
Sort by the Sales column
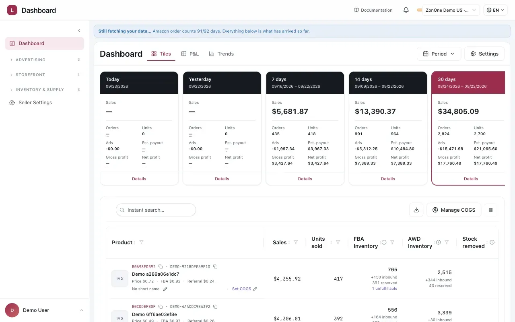click(x=289, y=242)
